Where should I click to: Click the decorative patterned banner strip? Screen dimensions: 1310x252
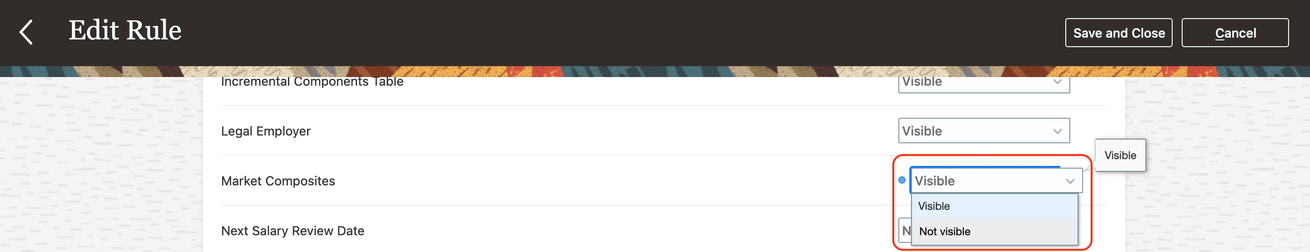point(655,72)
